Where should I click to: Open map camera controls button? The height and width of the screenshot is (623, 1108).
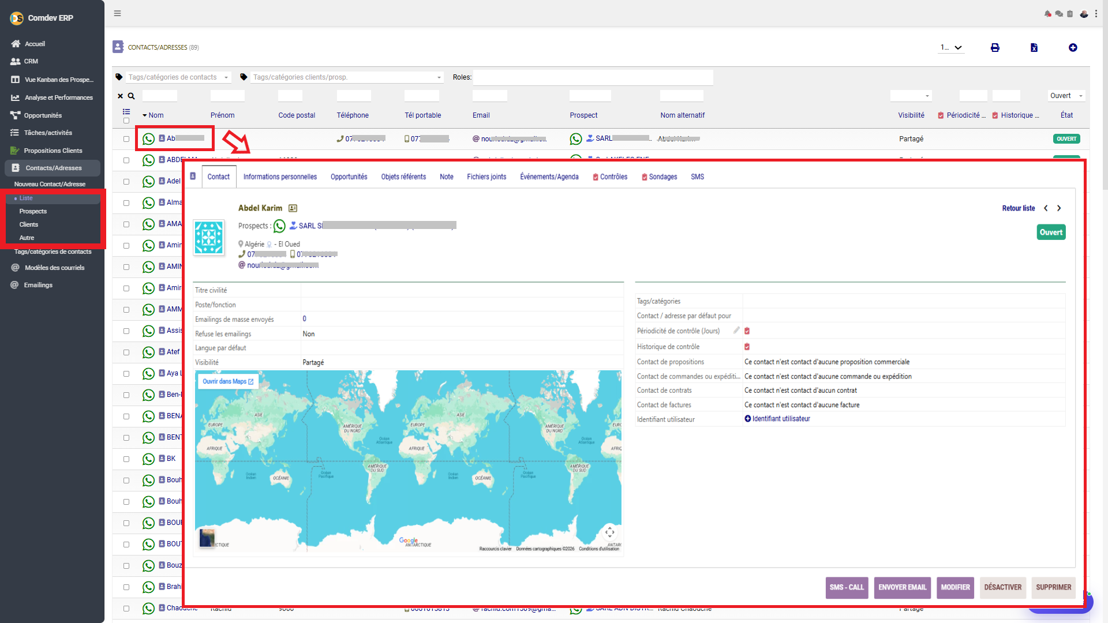609,532
